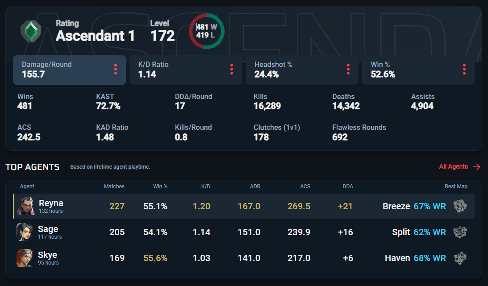
Task: Select the Reyna row in Top Agents
Action: point(244,206)
